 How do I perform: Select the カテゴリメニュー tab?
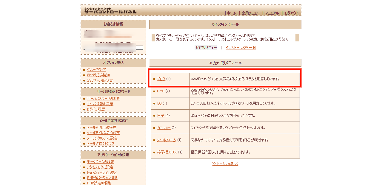point(206,48)
